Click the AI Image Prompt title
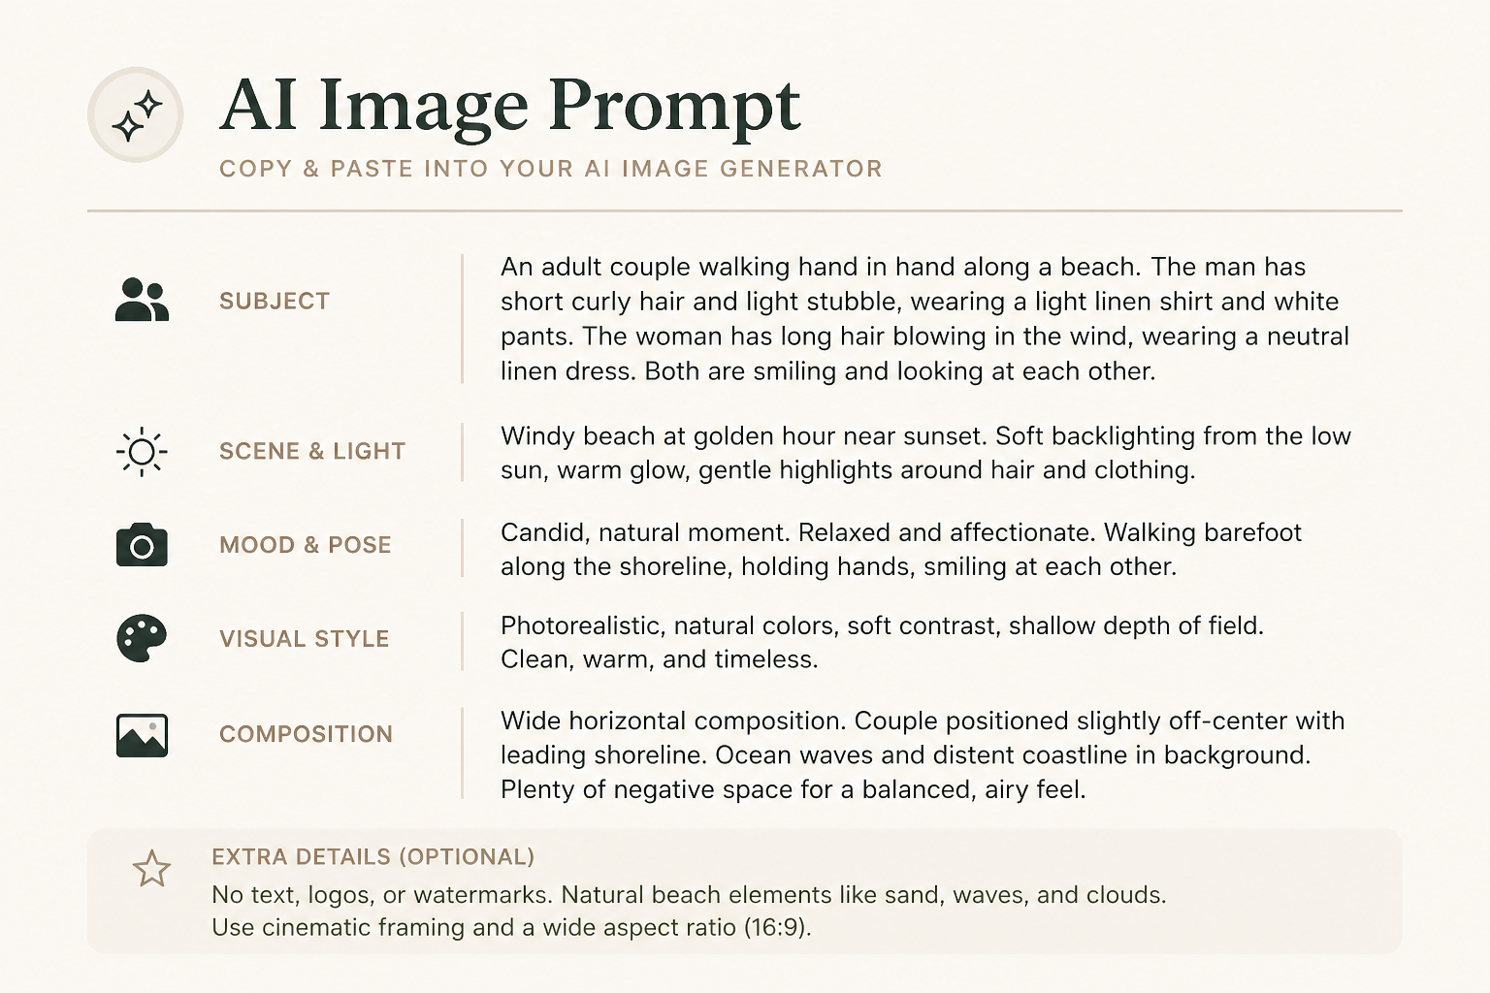1490x993 pixels. [x=510, y=105]
